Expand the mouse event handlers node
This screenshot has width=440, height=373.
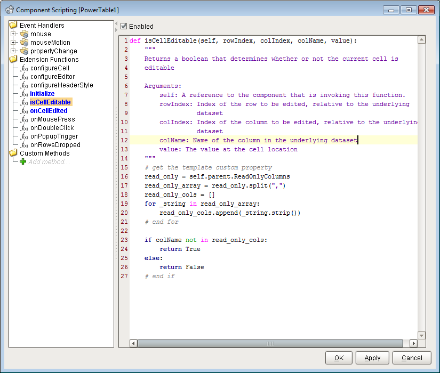tap(13, 34)
